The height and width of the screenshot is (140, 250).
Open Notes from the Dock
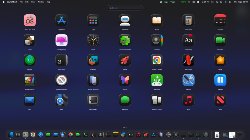pyautogui.click(x=116, y=135)
